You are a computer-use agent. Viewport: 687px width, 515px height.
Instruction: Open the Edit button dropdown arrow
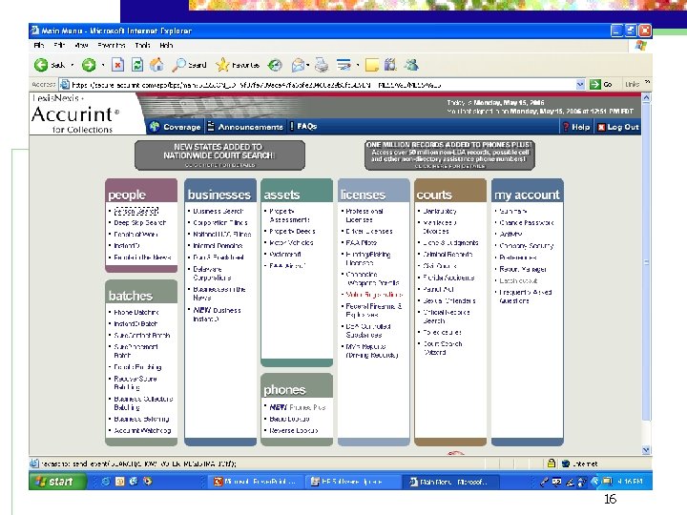click(358, 65)
